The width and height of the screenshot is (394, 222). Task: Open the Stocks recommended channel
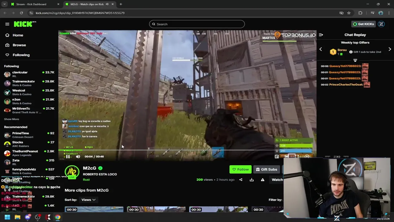click(29, 144)
